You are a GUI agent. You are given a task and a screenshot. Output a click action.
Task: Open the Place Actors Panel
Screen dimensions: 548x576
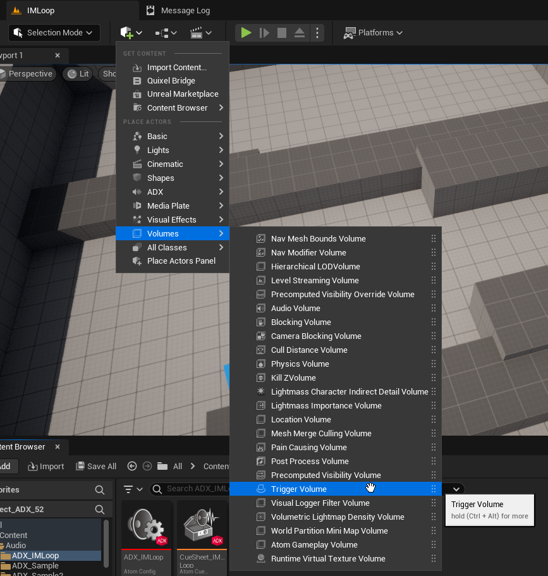coord(173,261)
